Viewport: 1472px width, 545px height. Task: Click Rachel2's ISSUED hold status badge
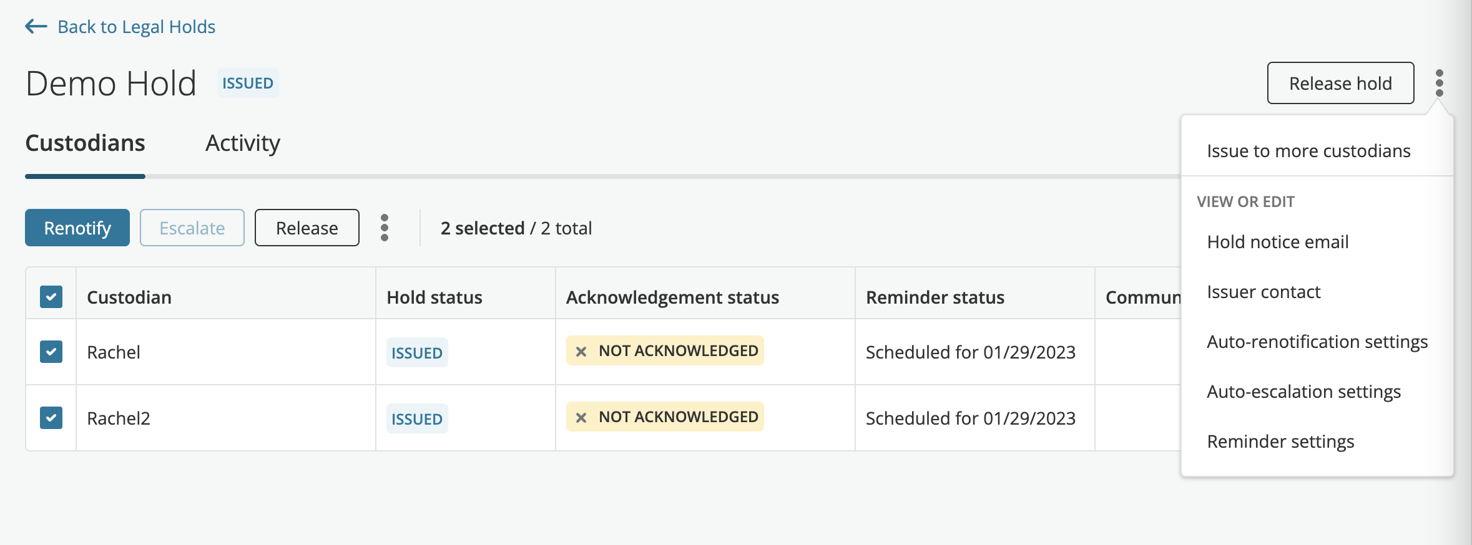416,418
